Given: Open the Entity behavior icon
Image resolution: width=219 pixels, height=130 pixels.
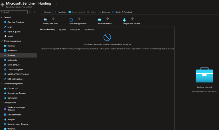Looking at the screenshot, I should click(5, 65).
